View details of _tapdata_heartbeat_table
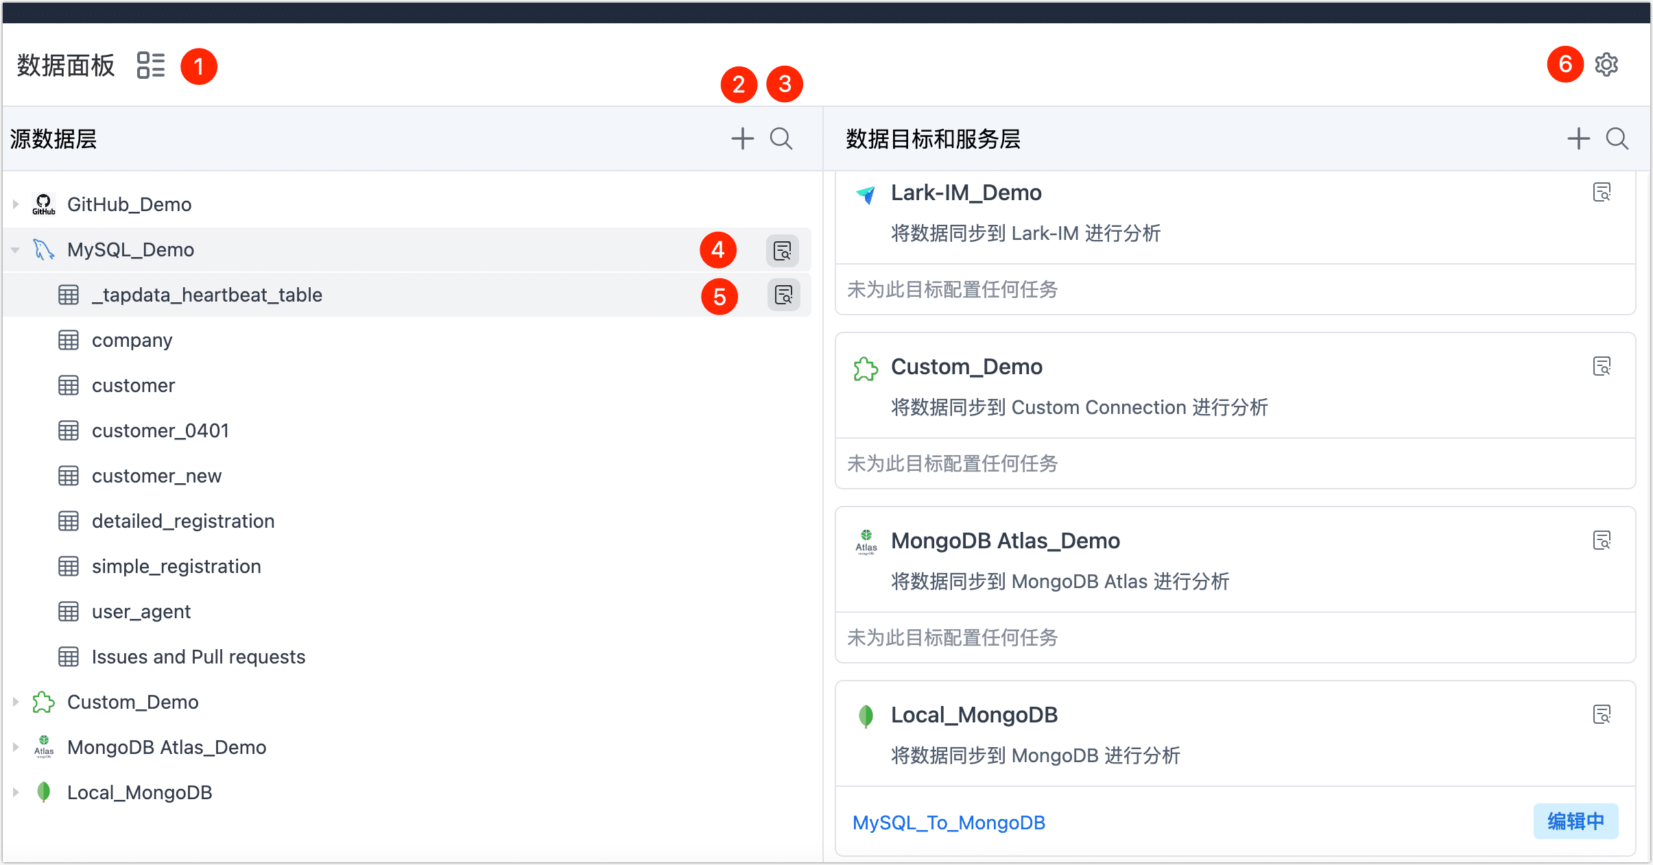The width and height of the screenshot is (1653, 865). click(x=783, y=295)
